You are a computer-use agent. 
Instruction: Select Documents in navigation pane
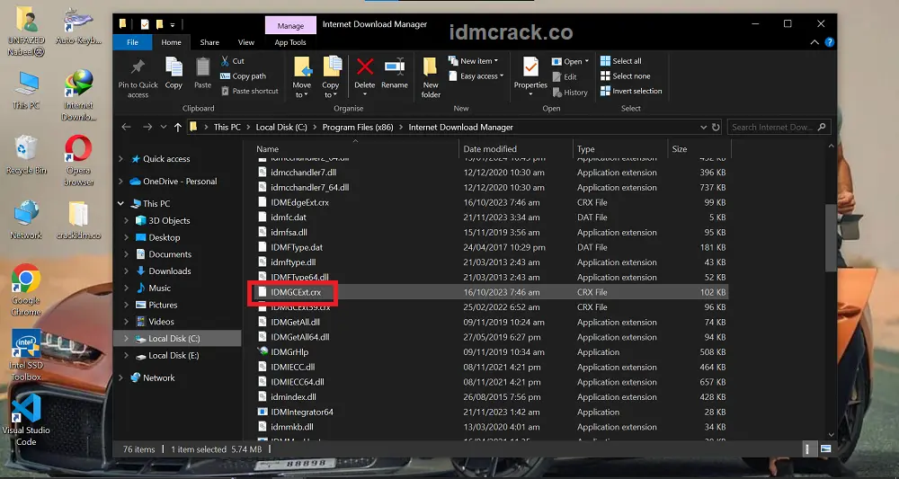point(170,254)
